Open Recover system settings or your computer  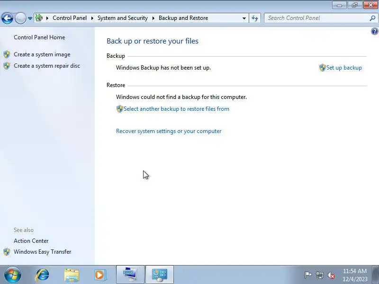click(169, 131)
